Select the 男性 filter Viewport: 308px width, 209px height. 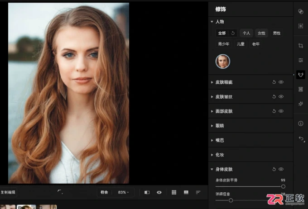tap(277, 33)
